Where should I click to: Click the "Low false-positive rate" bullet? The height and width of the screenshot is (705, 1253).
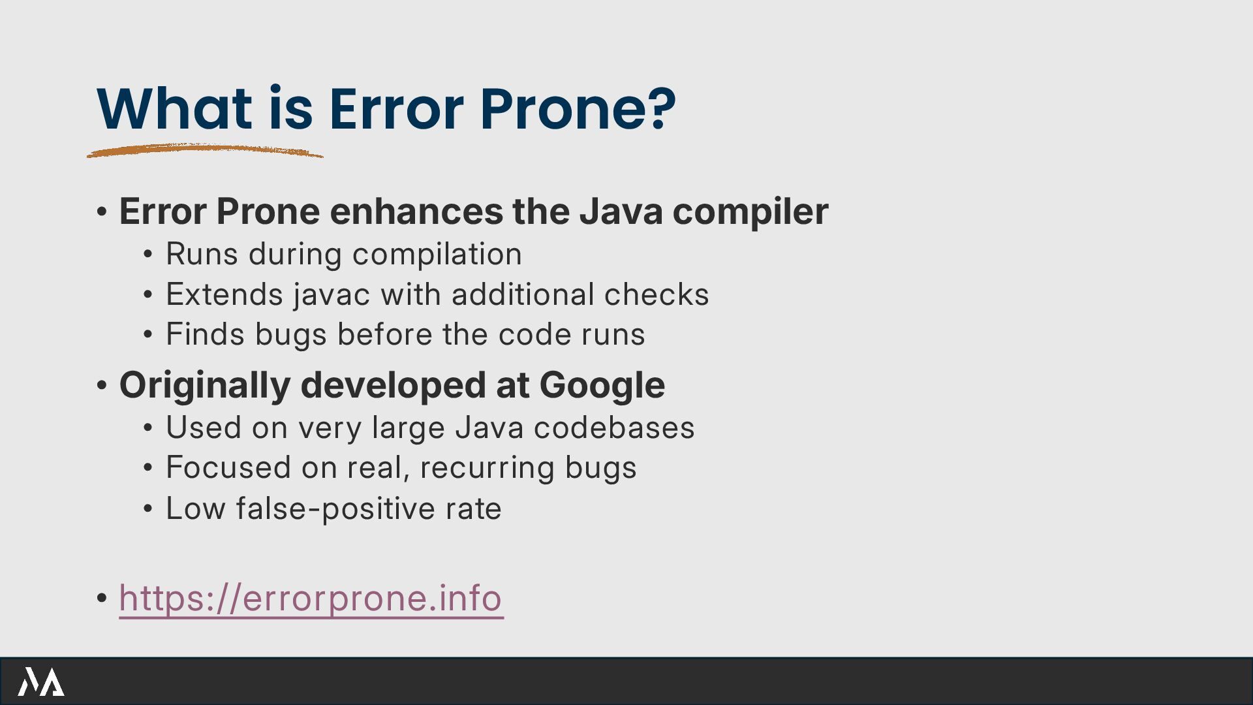333,509
